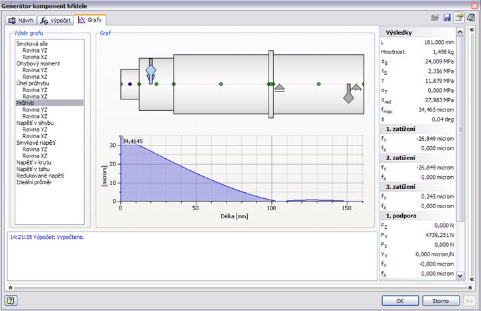Click the results report icon

click(470, 19)
